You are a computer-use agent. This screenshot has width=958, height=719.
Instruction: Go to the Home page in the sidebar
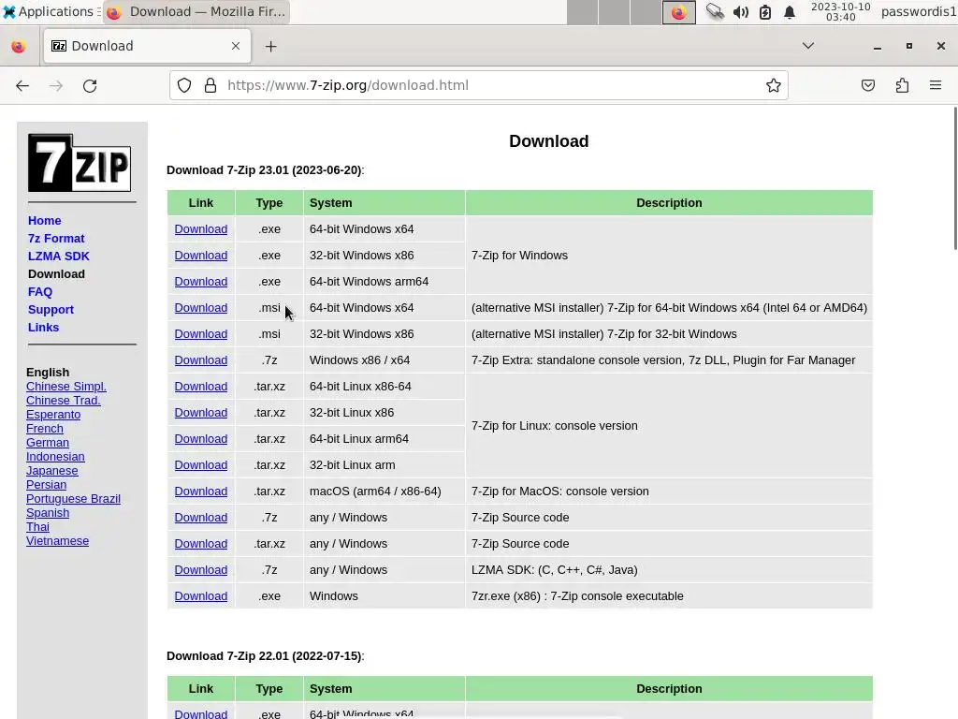pyautogui.click(x=45, y=221)
